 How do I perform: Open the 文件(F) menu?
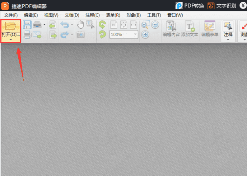[11, 15]
